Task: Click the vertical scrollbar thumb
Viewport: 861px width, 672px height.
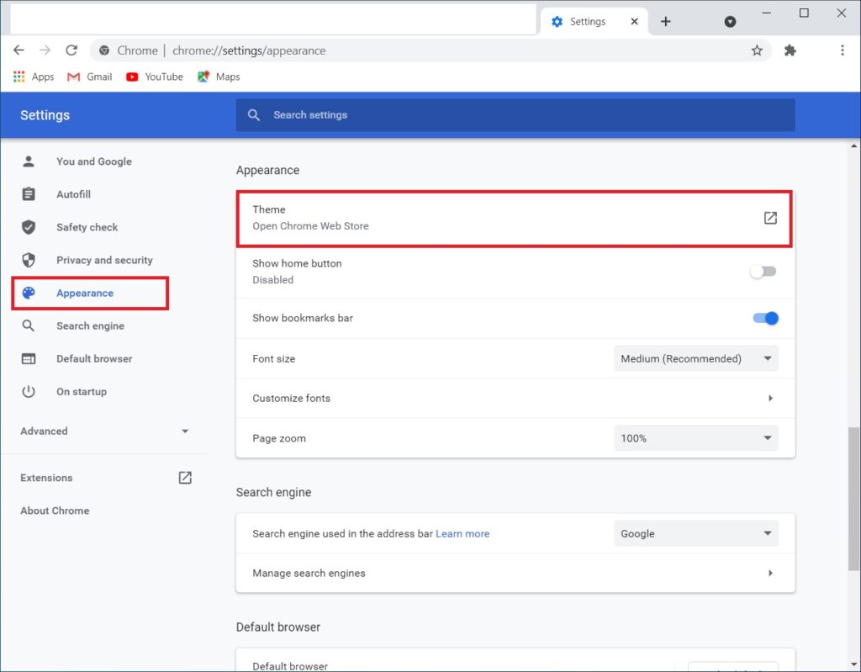Action: point(854,499)
